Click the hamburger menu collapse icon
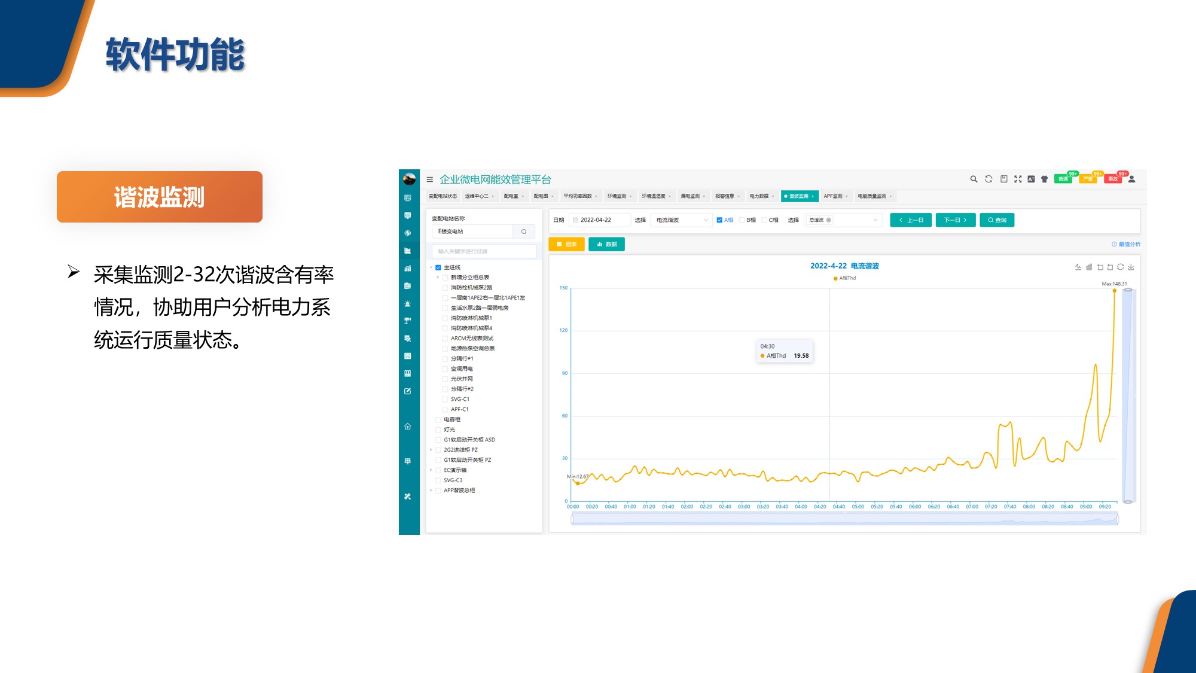This screenshot has height=673, width=1196. click(429, 179)
